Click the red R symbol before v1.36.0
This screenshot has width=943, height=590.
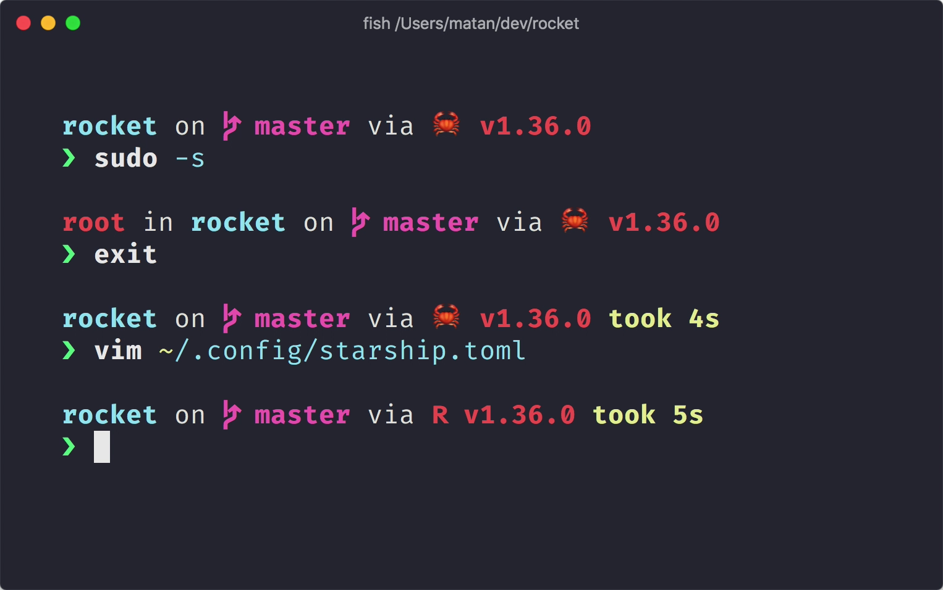440,415
